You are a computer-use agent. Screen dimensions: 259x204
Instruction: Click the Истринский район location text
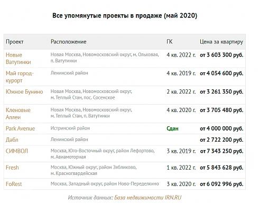click(x=70, y=128)
